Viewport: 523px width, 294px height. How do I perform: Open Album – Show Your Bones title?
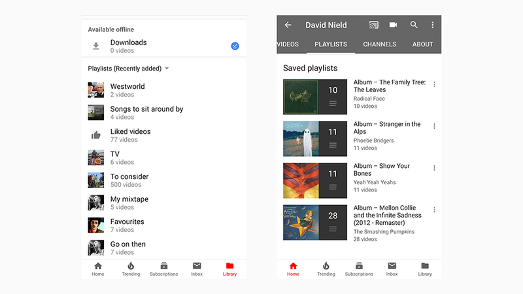click(x=381, y=170)
